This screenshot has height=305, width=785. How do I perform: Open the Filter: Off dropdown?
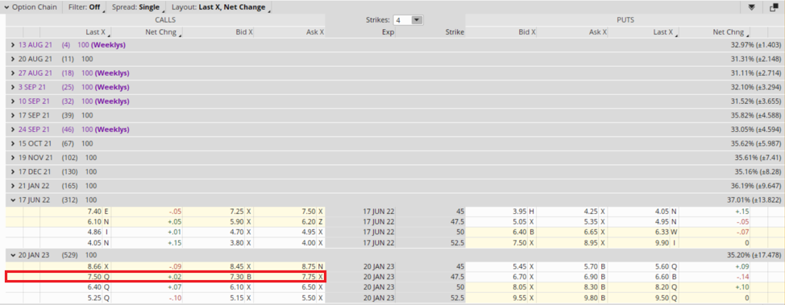tap(85, 7)
